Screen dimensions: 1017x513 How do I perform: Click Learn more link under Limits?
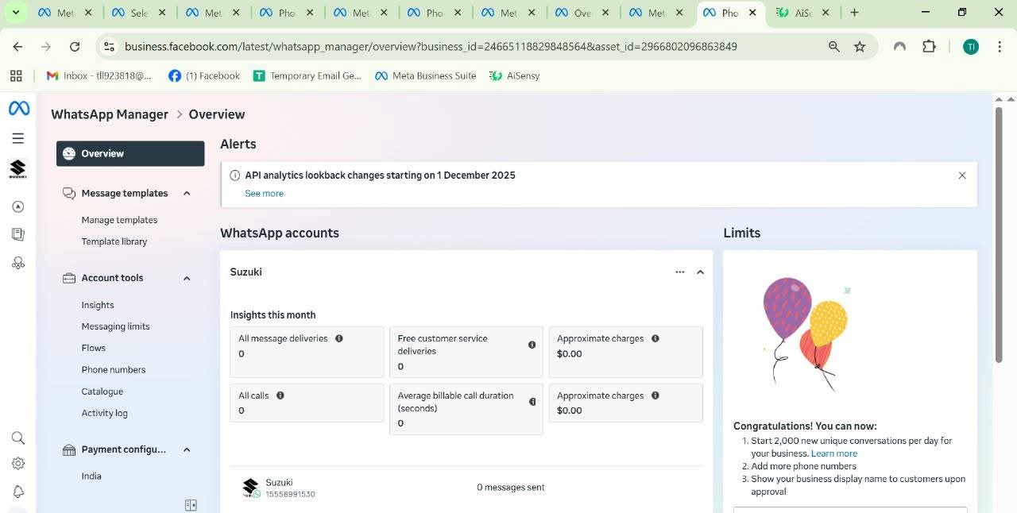coord(834,453)
